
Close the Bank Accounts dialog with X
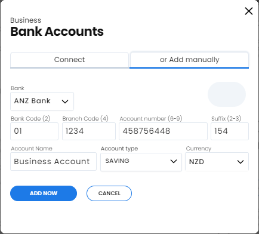pos(249,11)
